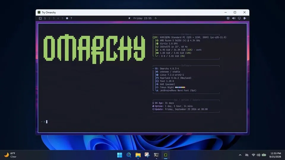This screenshot has height=160, width=285.
Task: Click the Tokyo Night theme text
Action: coord(167,87)
